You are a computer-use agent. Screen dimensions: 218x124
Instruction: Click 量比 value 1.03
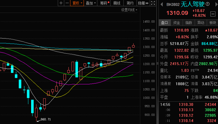coord(185,70)
